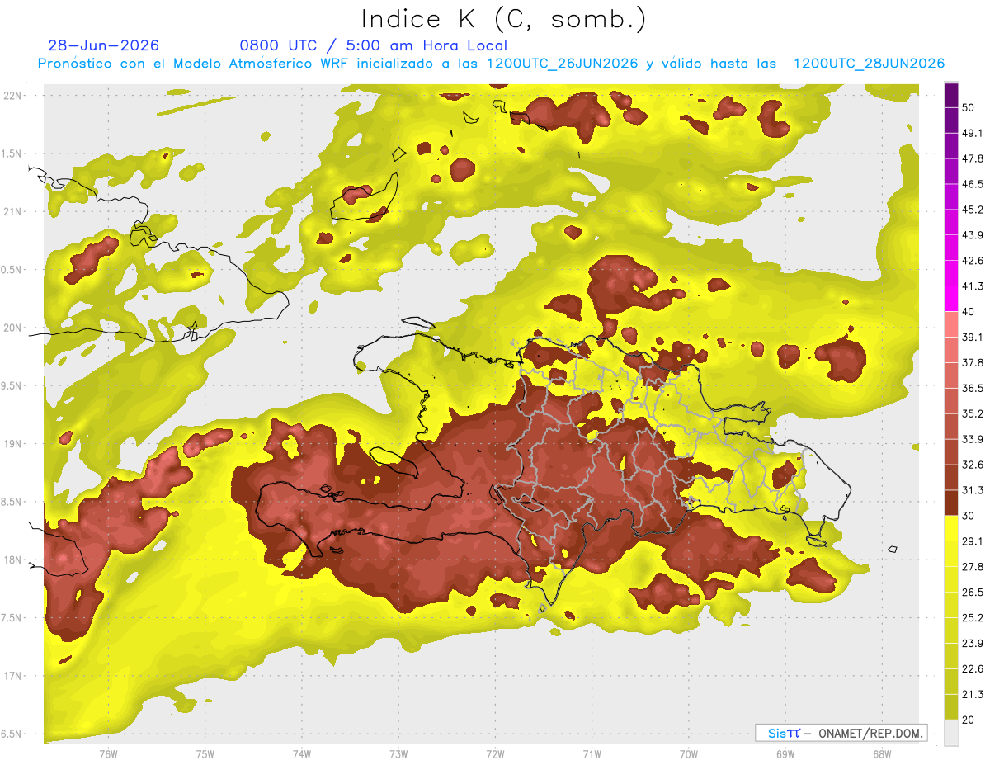Click the colorbar label '45.2'
Screen dimensions: 990x765
(x=973, y=210)
